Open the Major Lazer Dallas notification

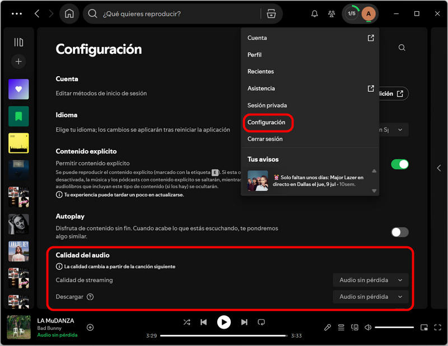tap(309, 181)
